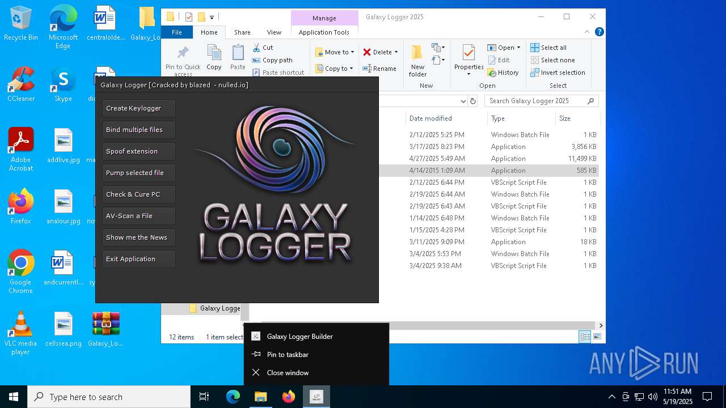
Task: Select Galaxy_Lo... WinRAR archive on desktop
Action: (x=105, y=329)
